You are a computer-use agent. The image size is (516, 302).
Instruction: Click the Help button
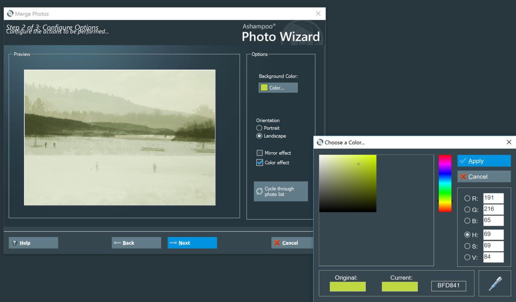click(x=33, y=243)
